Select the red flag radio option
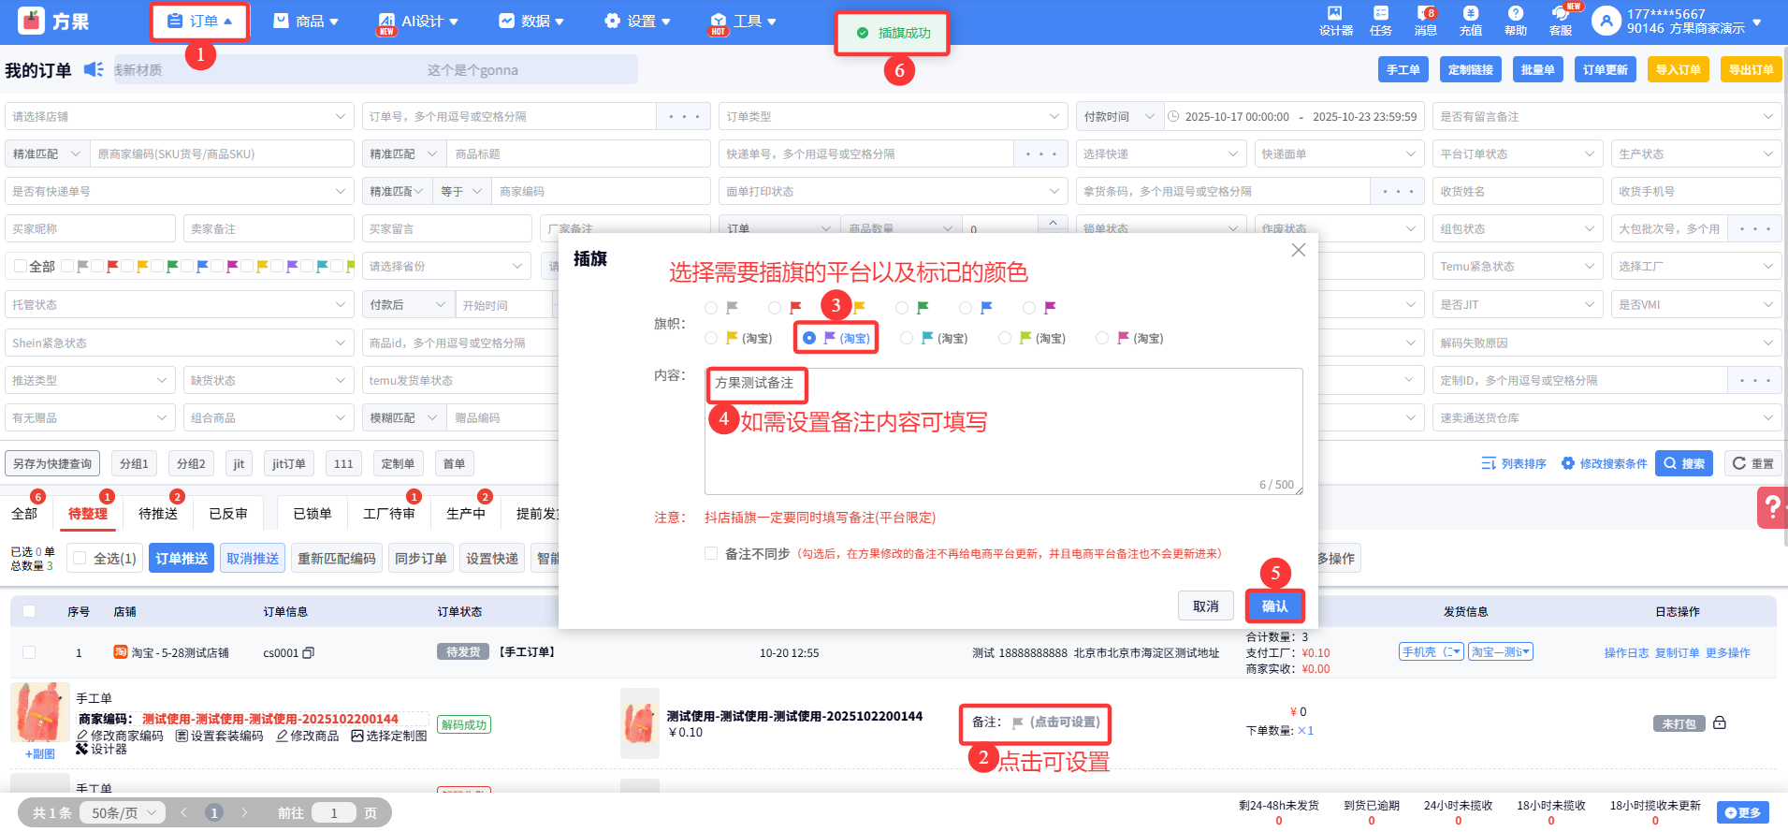Image resolution: width=1788 pixels, height=832 pixels. pyautogui.click(x=774, y=307)
